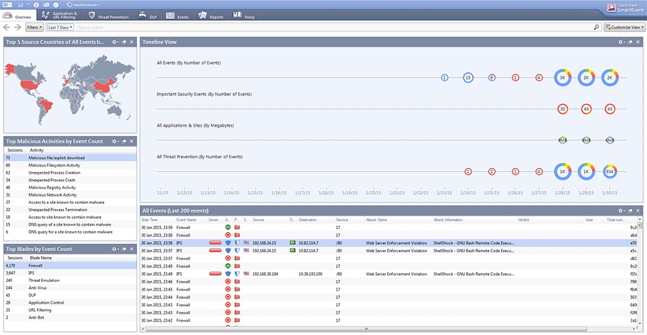Open the SmartConsole dropdown menu
The height and width of the screenshot is (335, 647).
(x=83, y=4)
